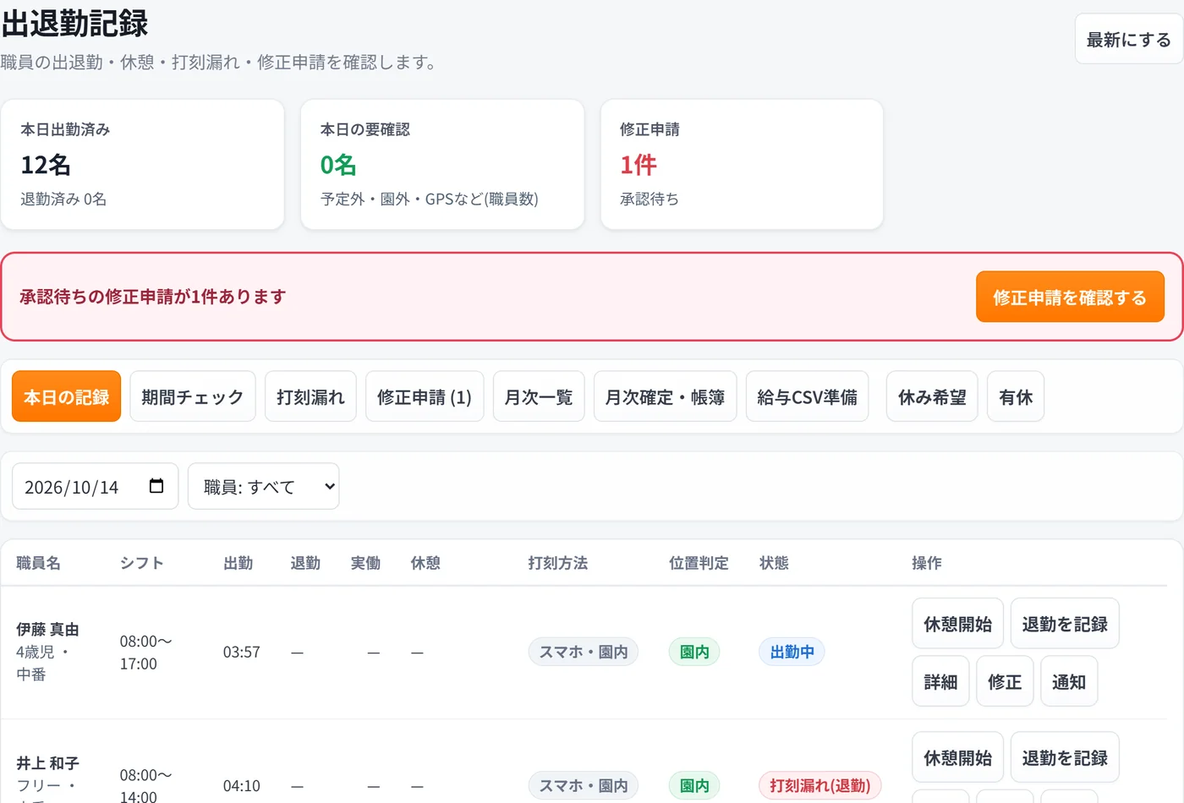This screenshot has height=803, width=1184.
Task: Click the 修正申請 1件 summary card
Action: click(742, 164)
